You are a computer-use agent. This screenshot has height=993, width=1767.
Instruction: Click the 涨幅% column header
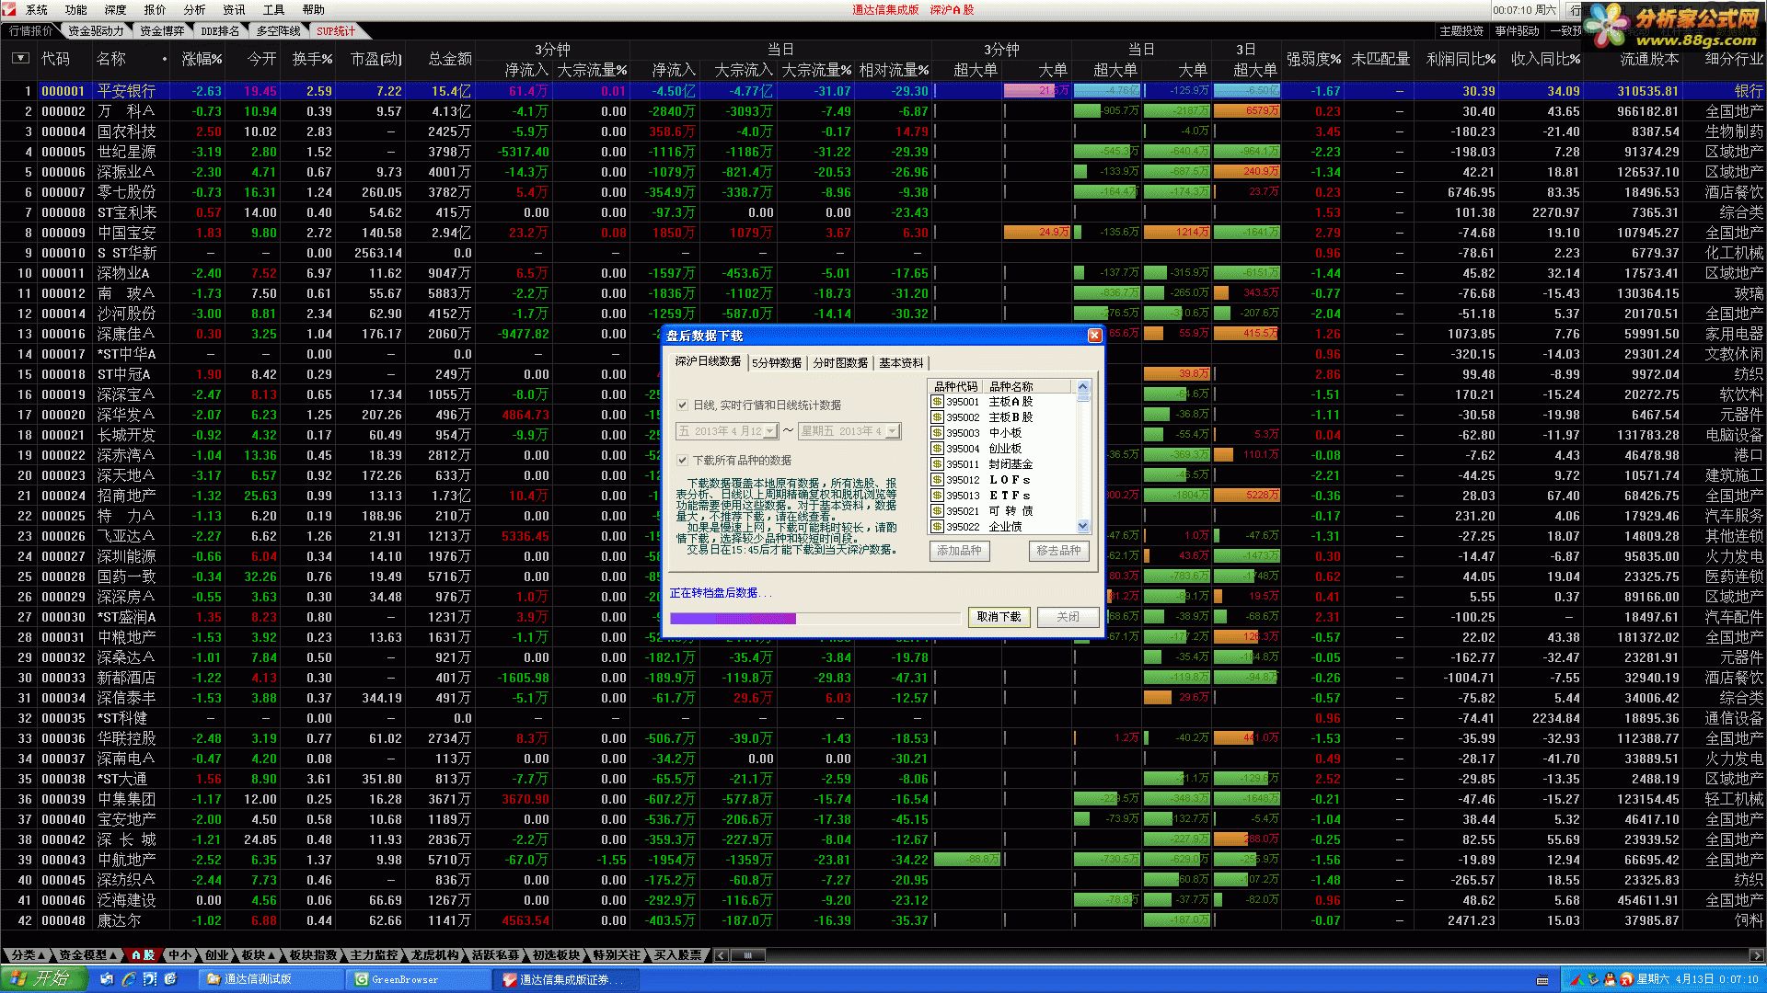coord(202,59)
